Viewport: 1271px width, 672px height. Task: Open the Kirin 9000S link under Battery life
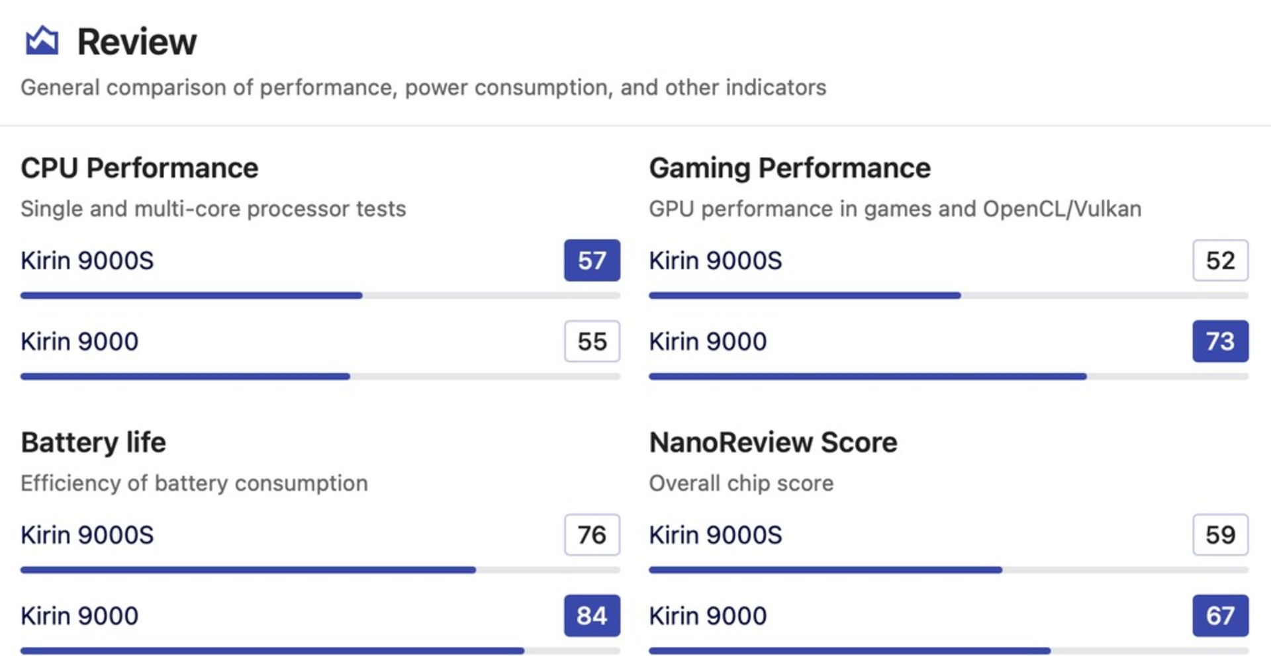[88, 535]
